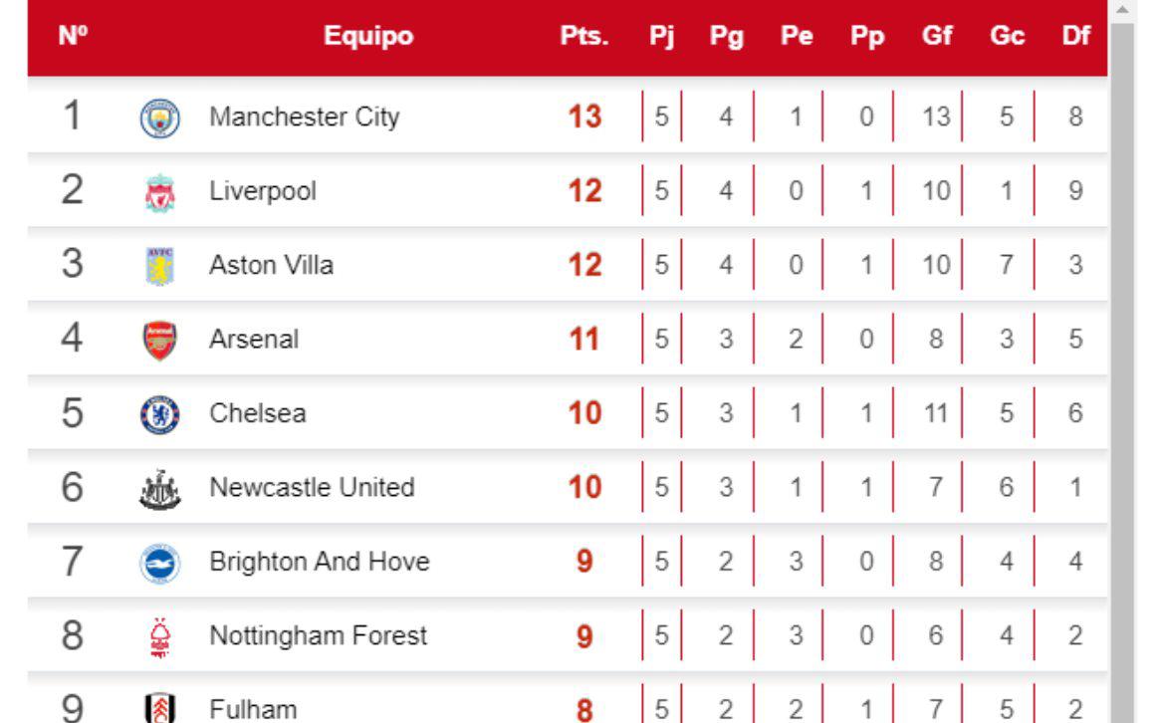
Task: Click the Chelsea club badge
Action: 159,414
